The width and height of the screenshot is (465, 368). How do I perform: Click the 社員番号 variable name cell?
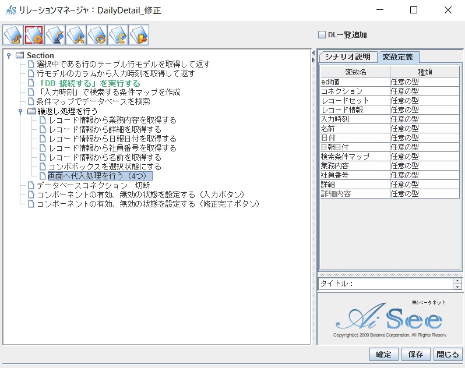[355, 175]
